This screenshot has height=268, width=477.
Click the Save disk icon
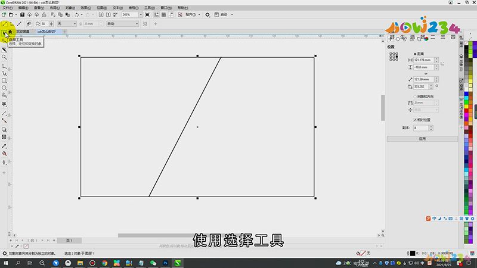pos(22,14)
